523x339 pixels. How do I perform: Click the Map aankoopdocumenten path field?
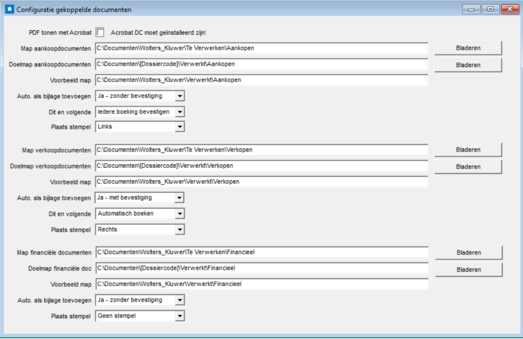pos(261,48)
